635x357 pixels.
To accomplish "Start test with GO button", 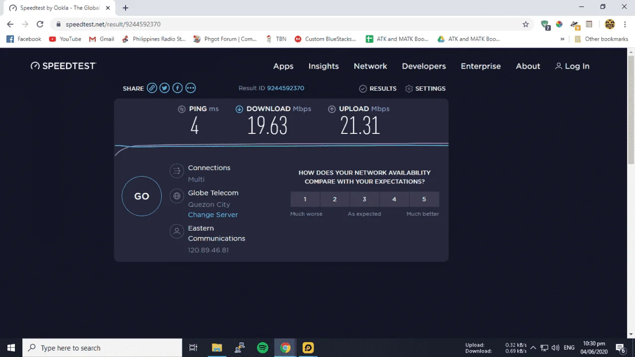I will pos(141,196).
